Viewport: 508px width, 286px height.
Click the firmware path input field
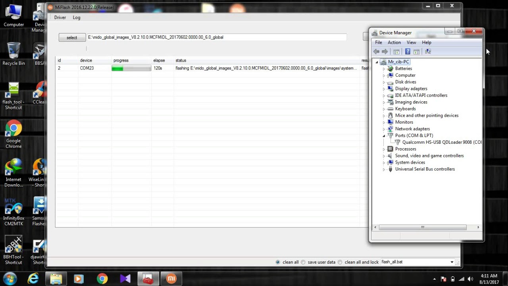(216, 37)
